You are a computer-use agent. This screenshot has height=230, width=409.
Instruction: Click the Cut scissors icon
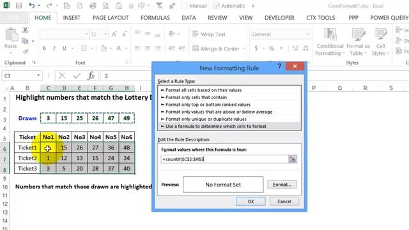click(x=25, y=30)
